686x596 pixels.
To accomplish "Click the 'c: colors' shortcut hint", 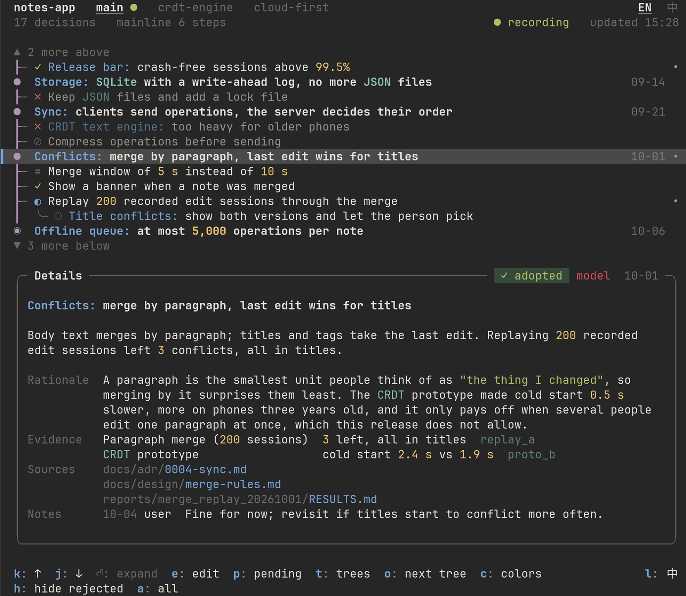I will [x=511, y=574].
